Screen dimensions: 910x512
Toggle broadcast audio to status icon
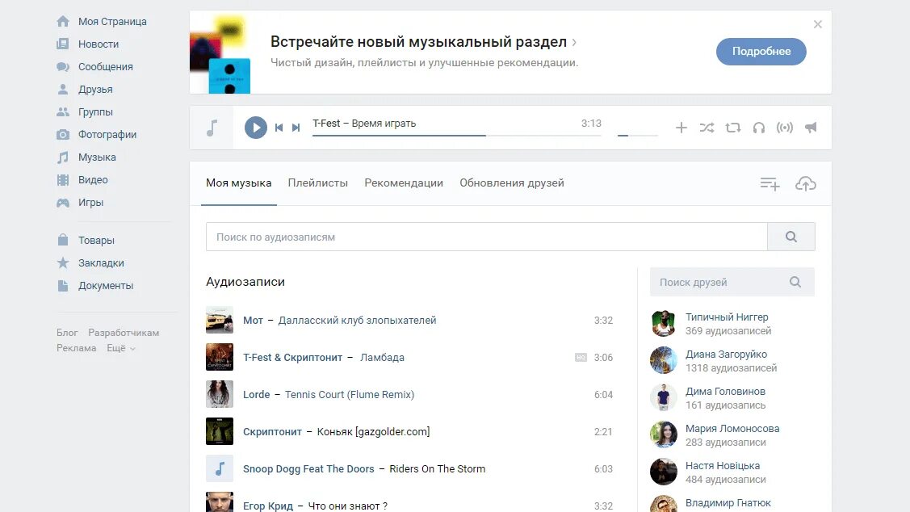785,128
